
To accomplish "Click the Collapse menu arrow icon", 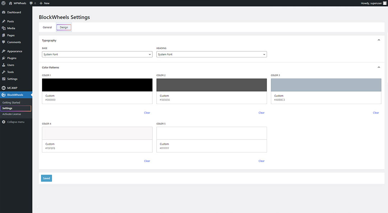I will (x=4, y=122).
